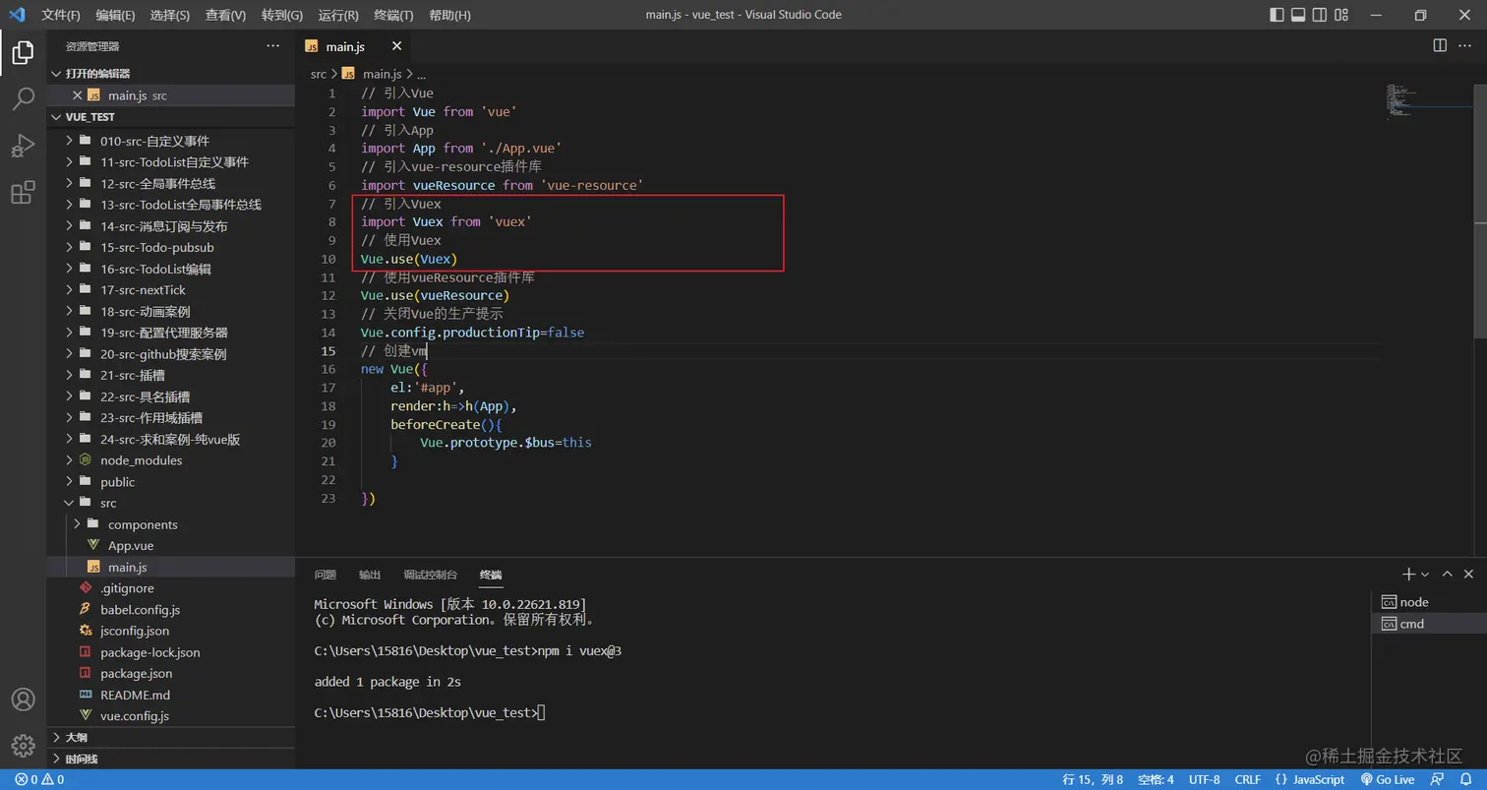1487x790 pixels.
Task: Open the 文件(F) menu
Action: 61,15
